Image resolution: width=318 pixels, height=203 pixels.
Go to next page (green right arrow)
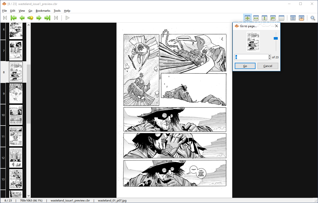tap(39, 18)
